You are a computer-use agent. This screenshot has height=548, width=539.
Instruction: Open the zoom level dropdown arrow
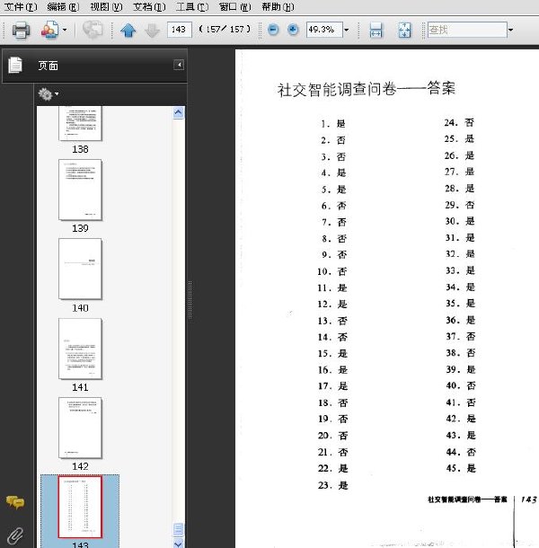coord(347,30)
